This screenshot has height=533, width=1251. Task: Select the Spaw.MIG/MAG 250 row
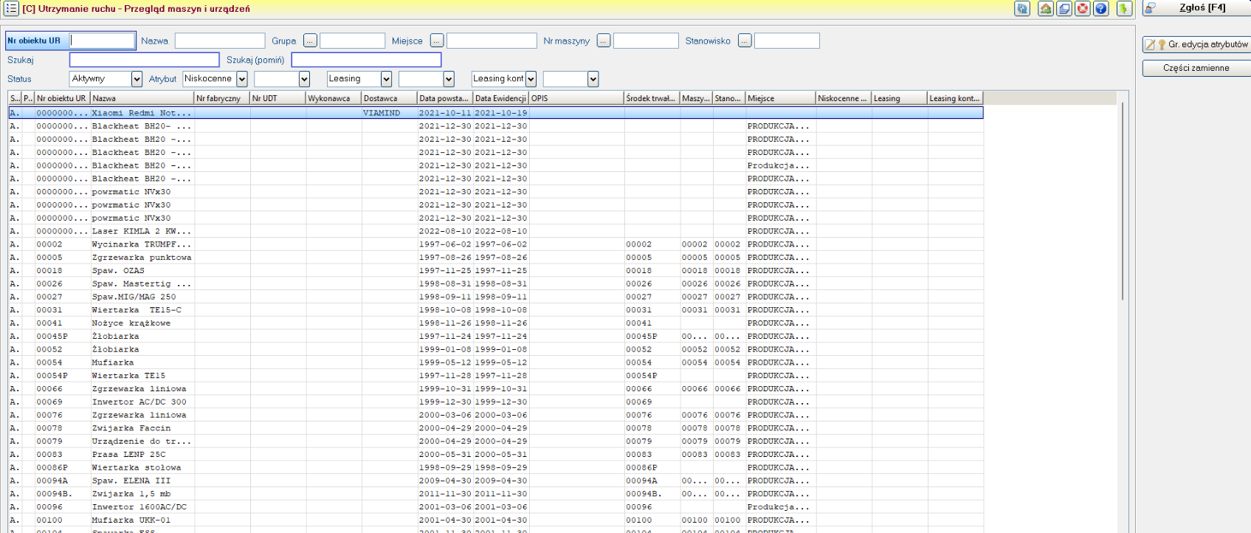click(495, 297)
